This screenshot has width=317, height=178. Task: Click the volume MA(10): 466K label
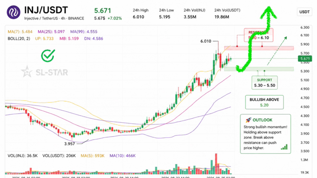point(123,156)
